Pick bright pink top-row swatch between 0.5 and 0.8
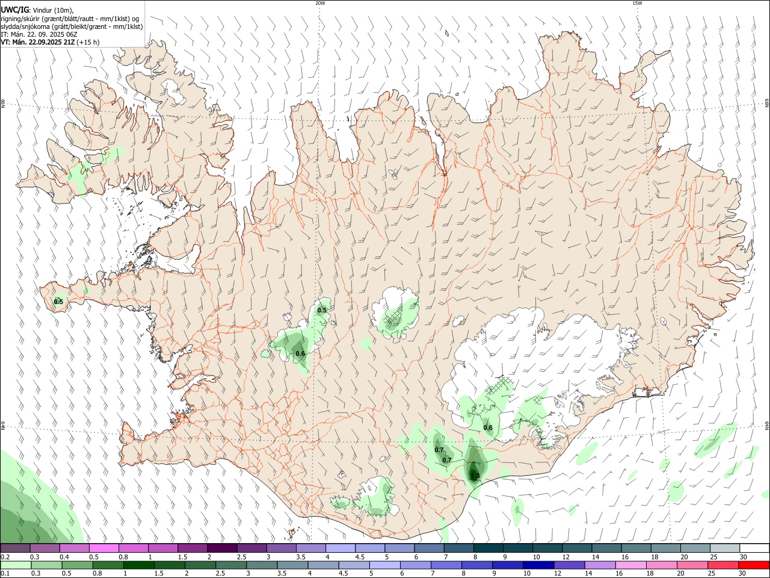Viewport: 770px width, 578px height. click(x=104, y=548)
